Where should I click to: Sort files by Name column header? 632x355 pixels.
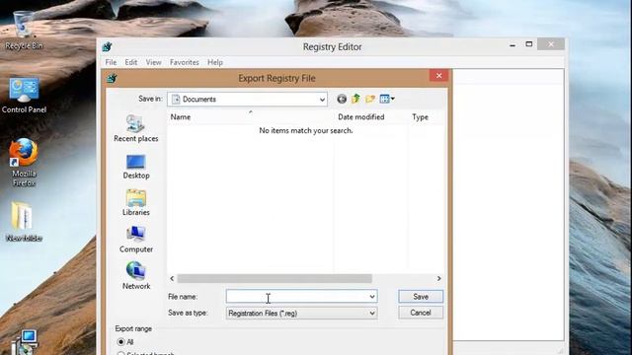coord(250,117)
